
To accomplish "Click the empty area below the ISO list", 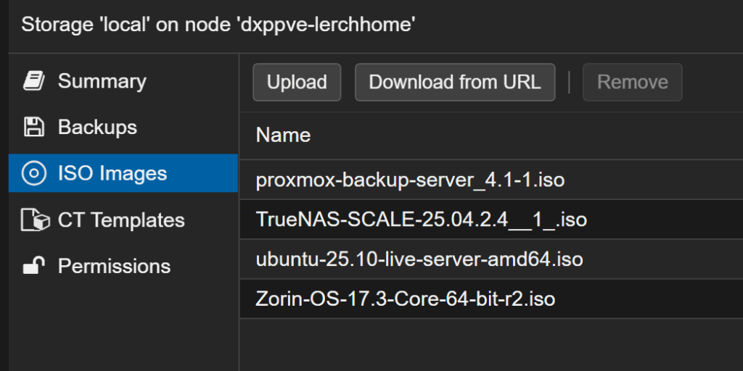I will (490, 344).
